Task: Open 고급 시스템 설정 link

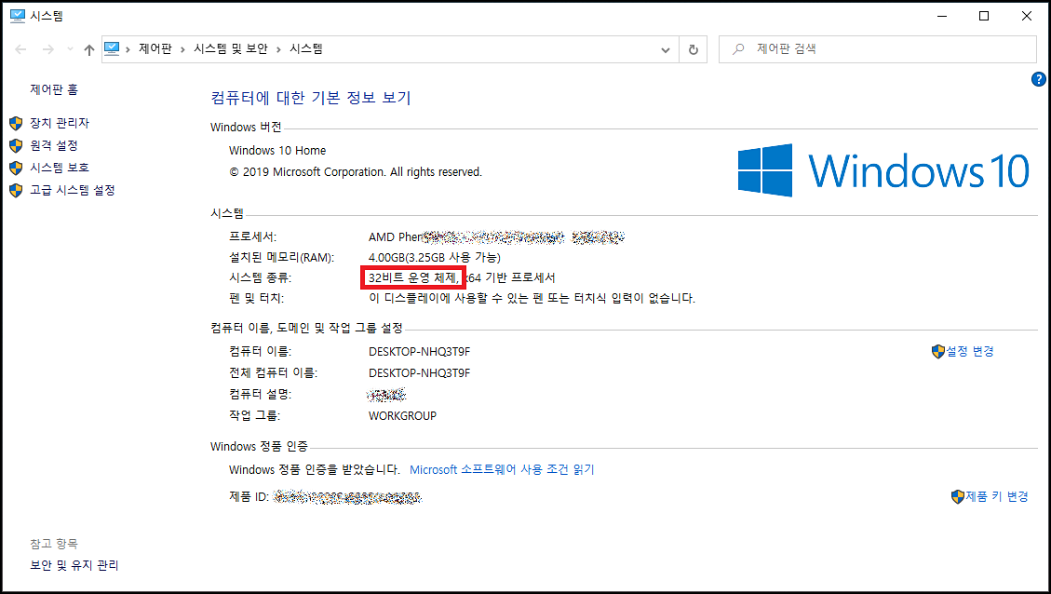Action: point(73,190)
